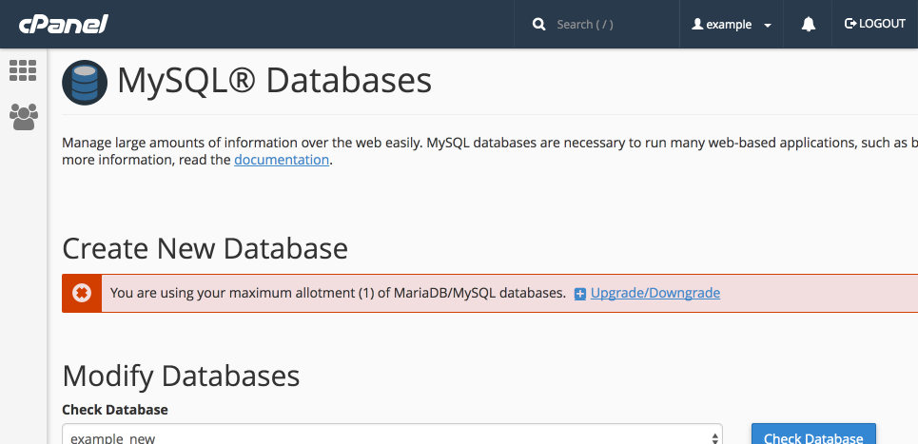Viewport: 918px width, 444px height.
Task: Click the cPanel logo
Action: (x=63, y=24)
